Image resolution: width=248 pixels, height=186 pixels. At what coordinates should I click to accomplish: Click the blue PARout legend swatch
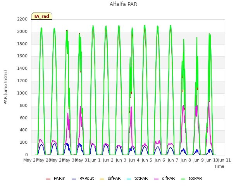[74, 179]
